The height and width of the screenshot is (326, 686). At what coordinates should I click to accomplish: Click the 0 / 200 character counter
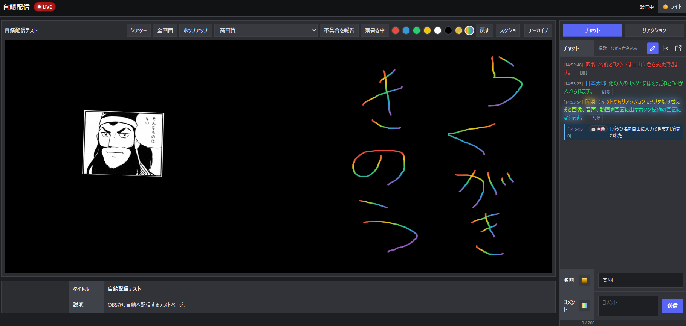pos(588,323)
